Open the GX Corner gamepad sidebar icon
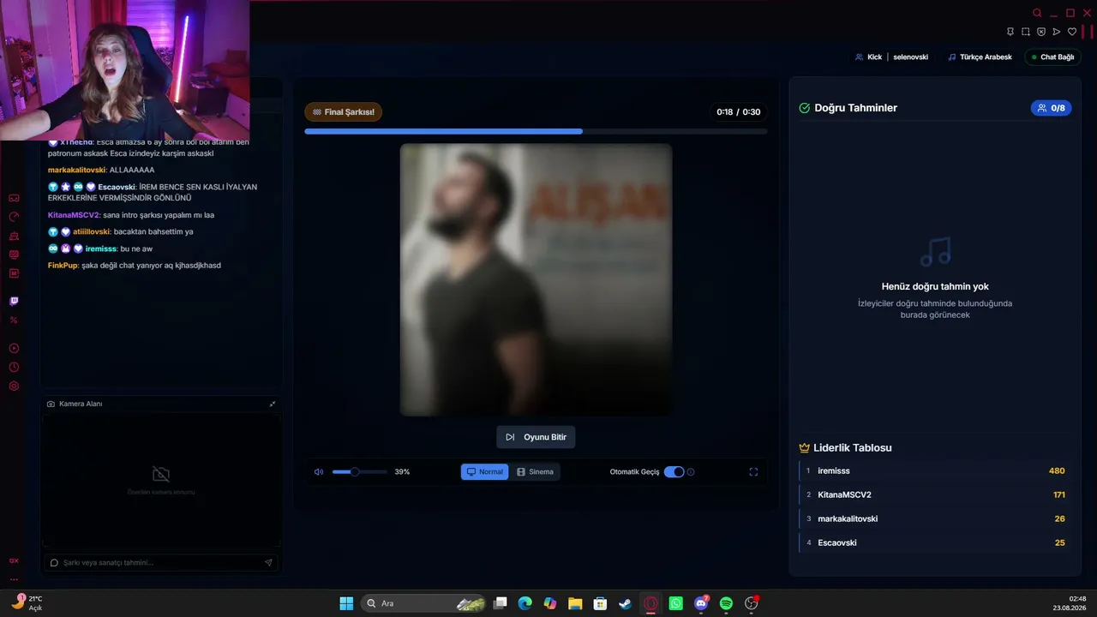 point(14,198)
